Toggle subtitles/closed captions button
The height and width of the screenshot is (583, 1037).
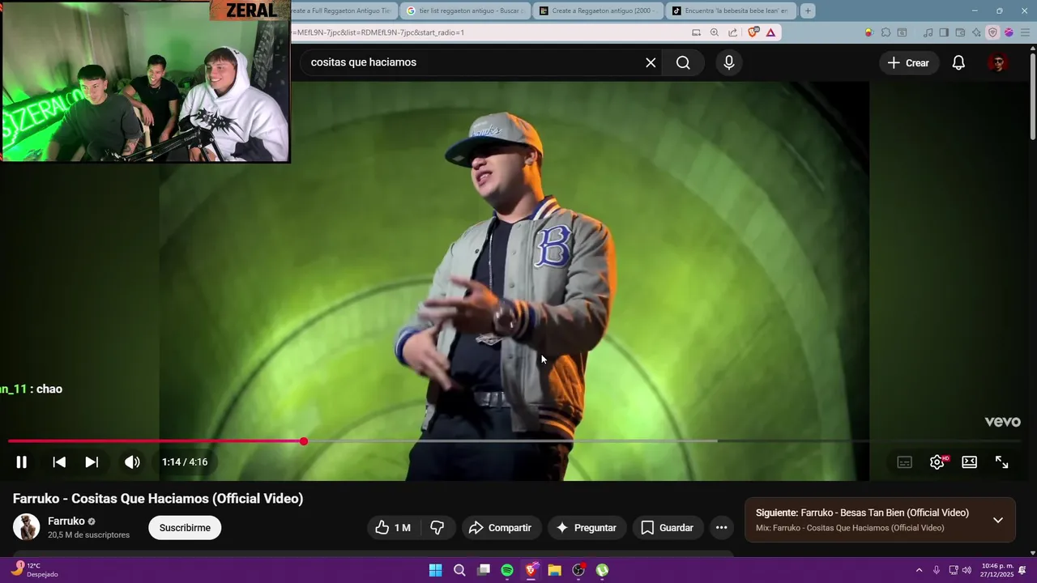[x=905, y=462]
